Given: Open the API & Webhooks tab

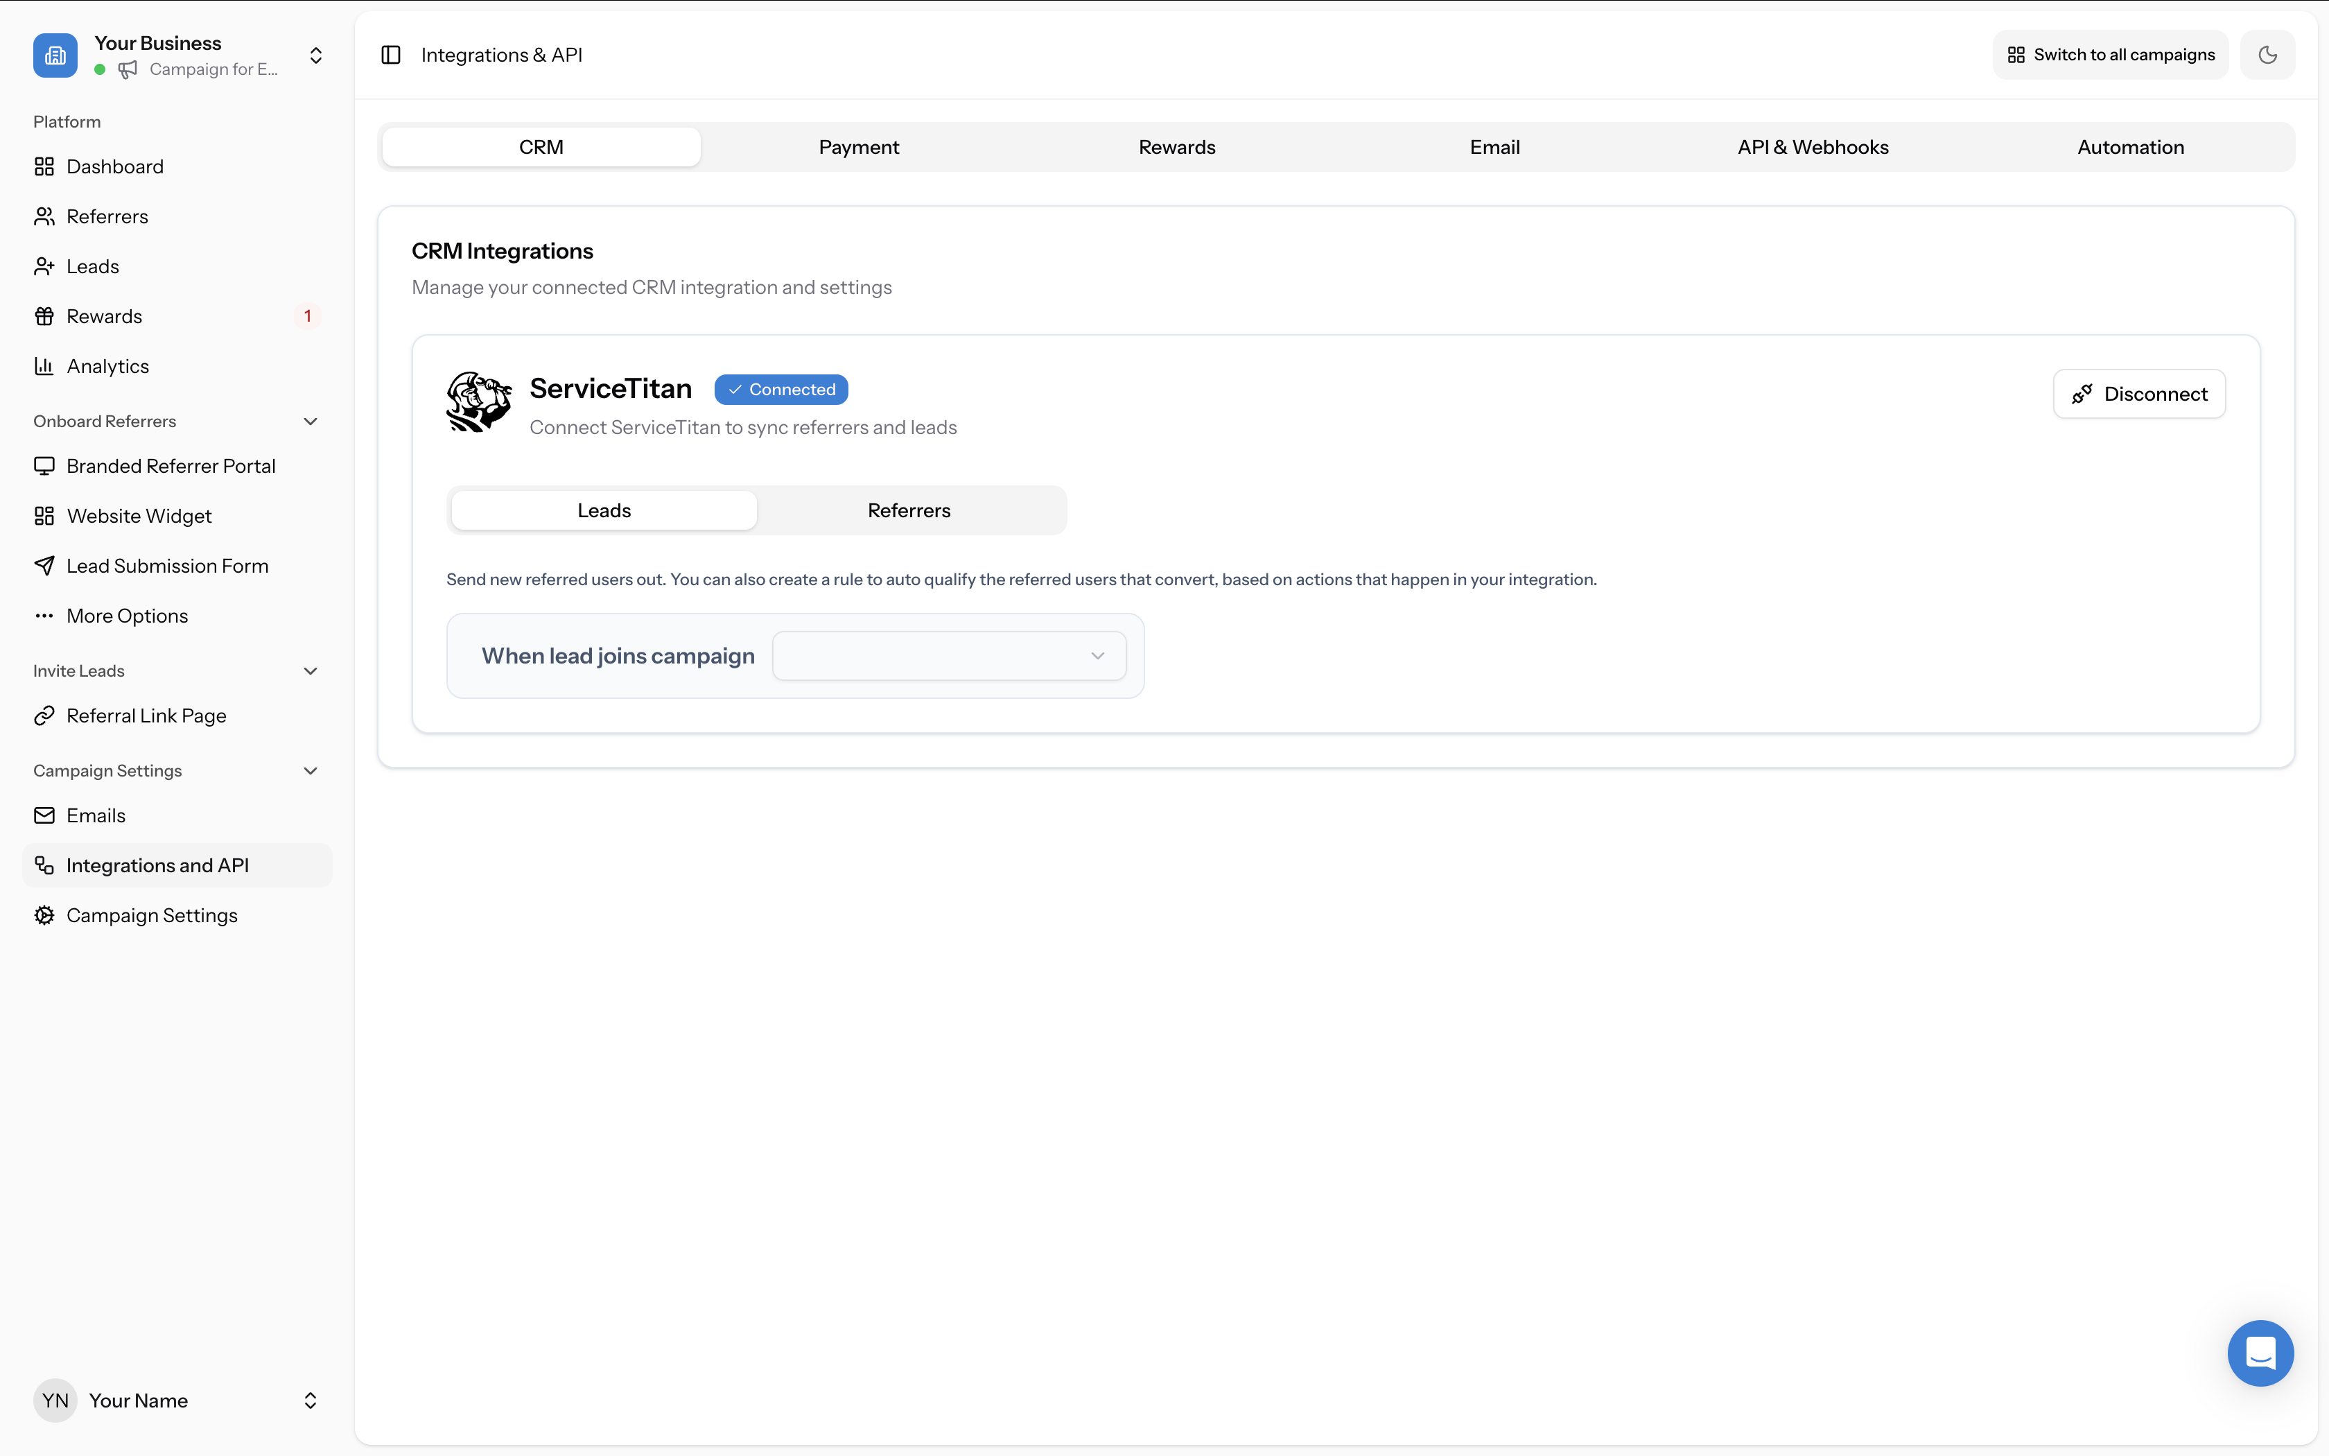Looking at the screenshot, I should click(1812, 146).
